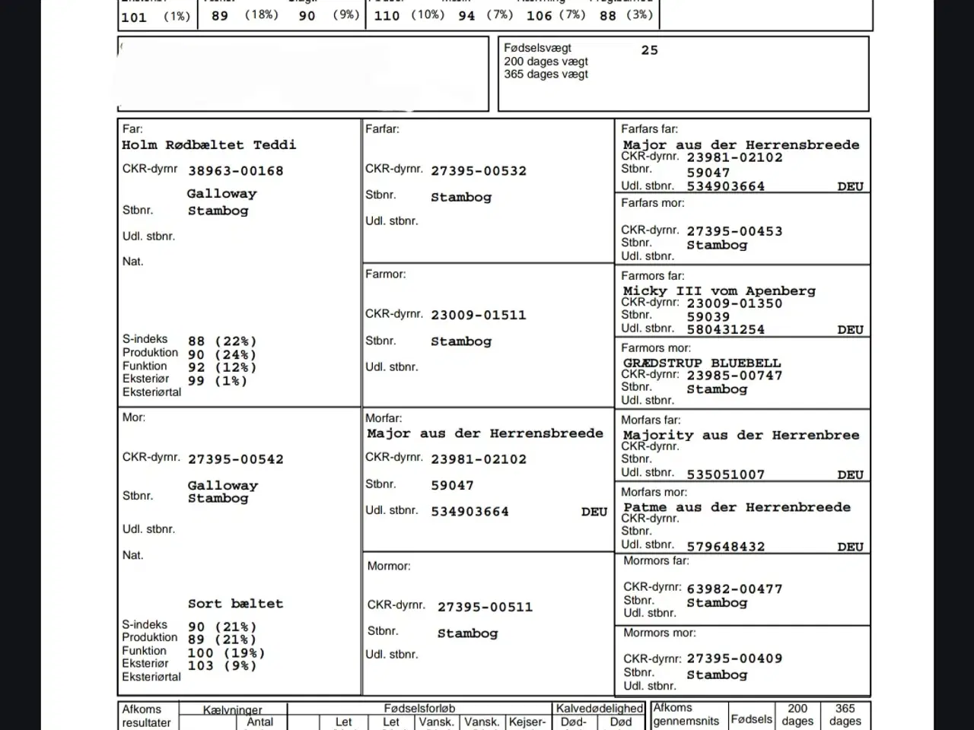Viewport: 974px width, 730px height.
Task: Select Farfars mor CKR number 27395-00453
Action: (734, 231)
